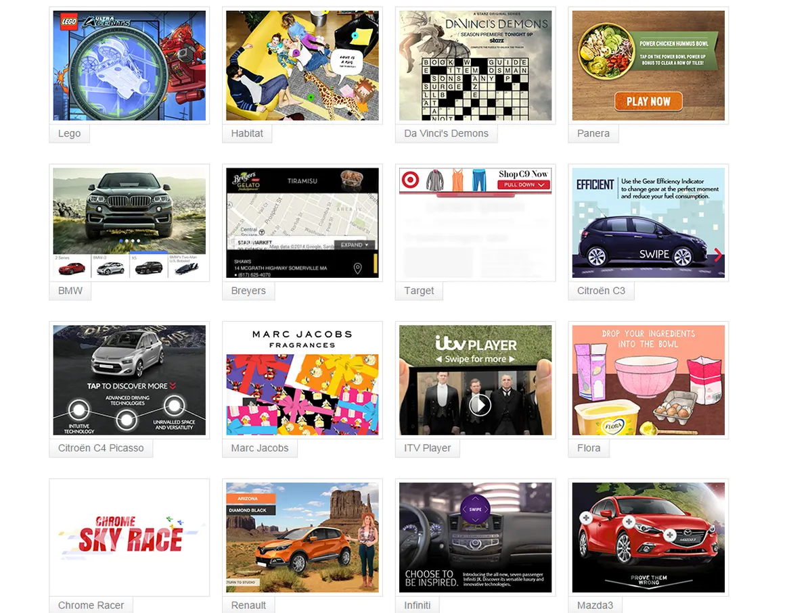This screenshot has width=812, height=613.
Task: Select the Diamond Black tab in the Renault ad
Action: point(250,510)
